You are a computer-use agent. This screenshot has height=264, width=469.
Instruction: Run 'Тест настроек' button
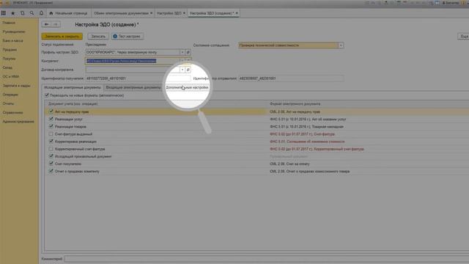(x=128, y=36)
